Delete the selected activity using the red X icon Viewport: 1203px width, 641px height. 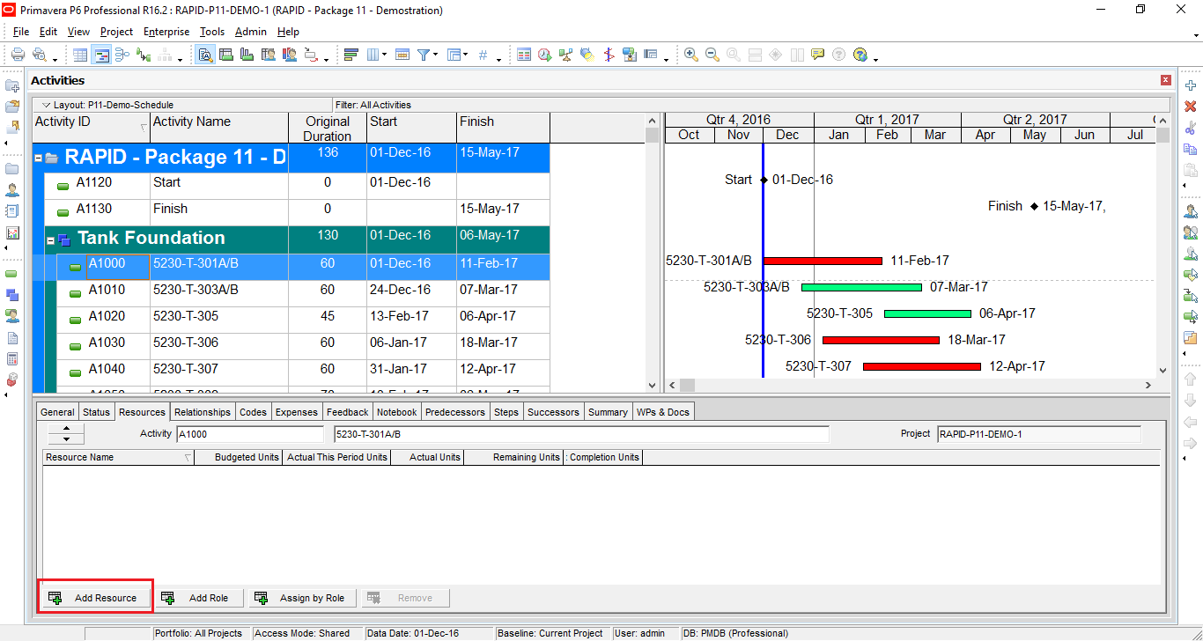[1190, 107]
